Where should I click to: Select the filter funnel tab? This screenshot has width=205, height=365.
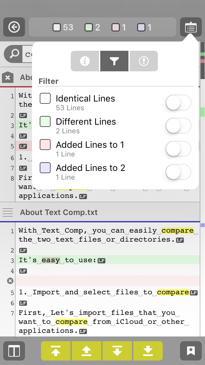tap(114, 61)
